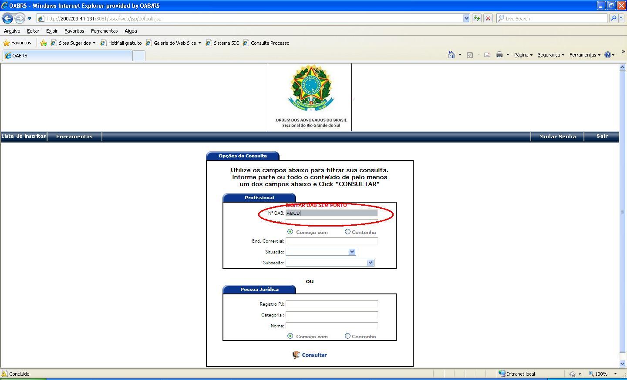Click the Print icon in command bar

[x=499, y=55]
